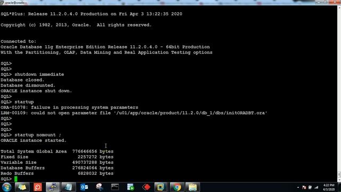Open the File Explorer folder taskbar icon
Viewport: 341px width, 192px height.
193,187
